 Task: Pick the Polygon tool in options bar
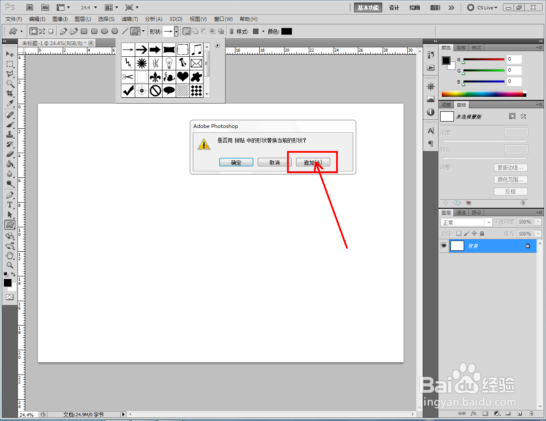click(x=115, y=31)
